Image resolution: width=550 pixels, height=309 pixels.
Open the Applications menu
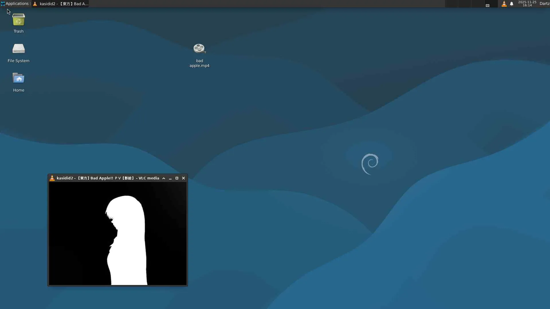tap(15, 4)
